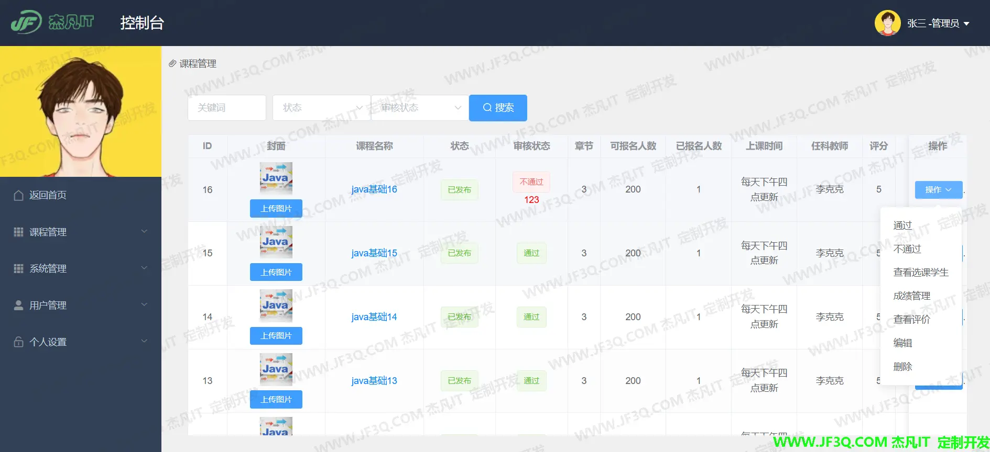Click the home icon beside 返回首页
This screenshot has height=452, width=990.
coord(18,195)
